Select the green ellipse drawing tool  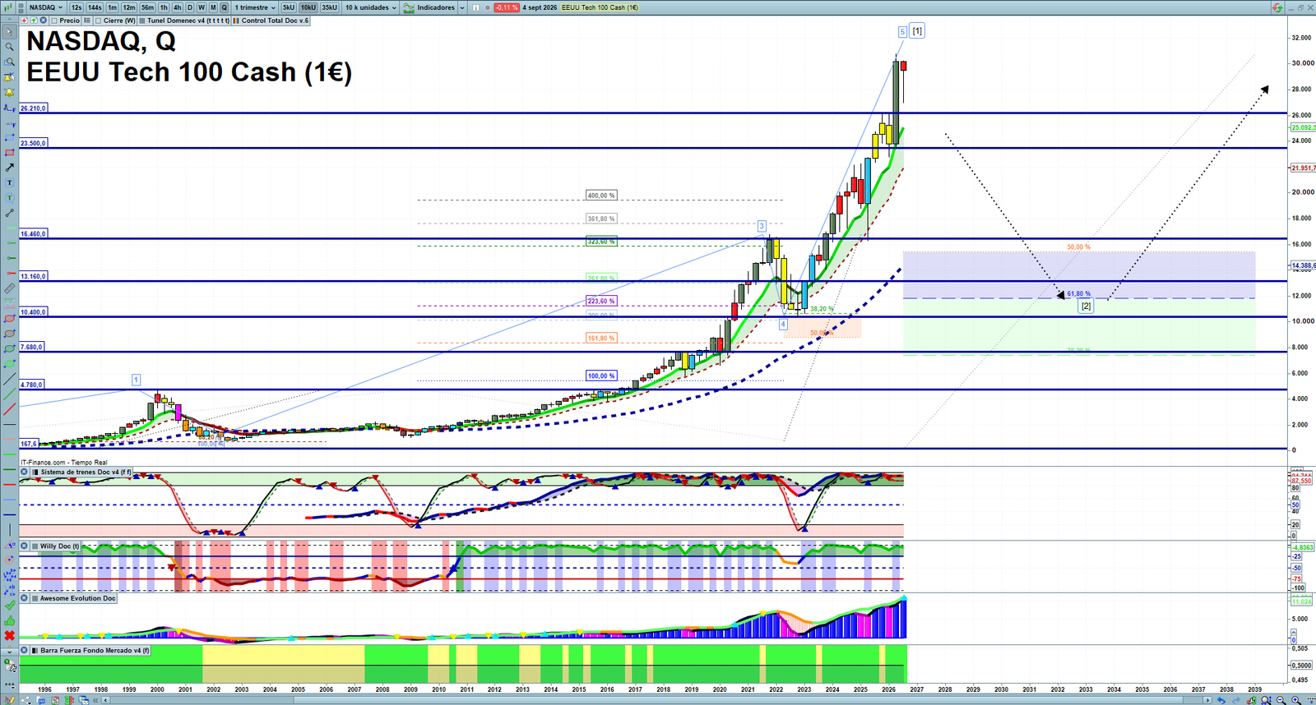click(9, 348)
